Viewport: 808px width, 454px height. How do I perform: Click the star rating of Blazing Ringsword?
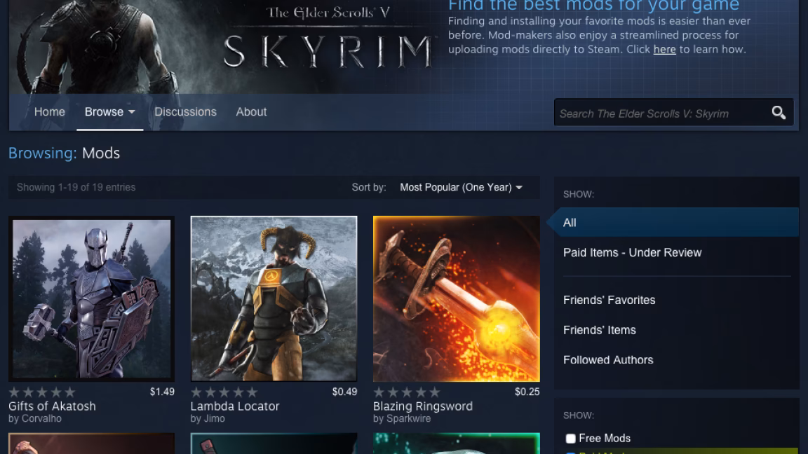click(407, 392)
